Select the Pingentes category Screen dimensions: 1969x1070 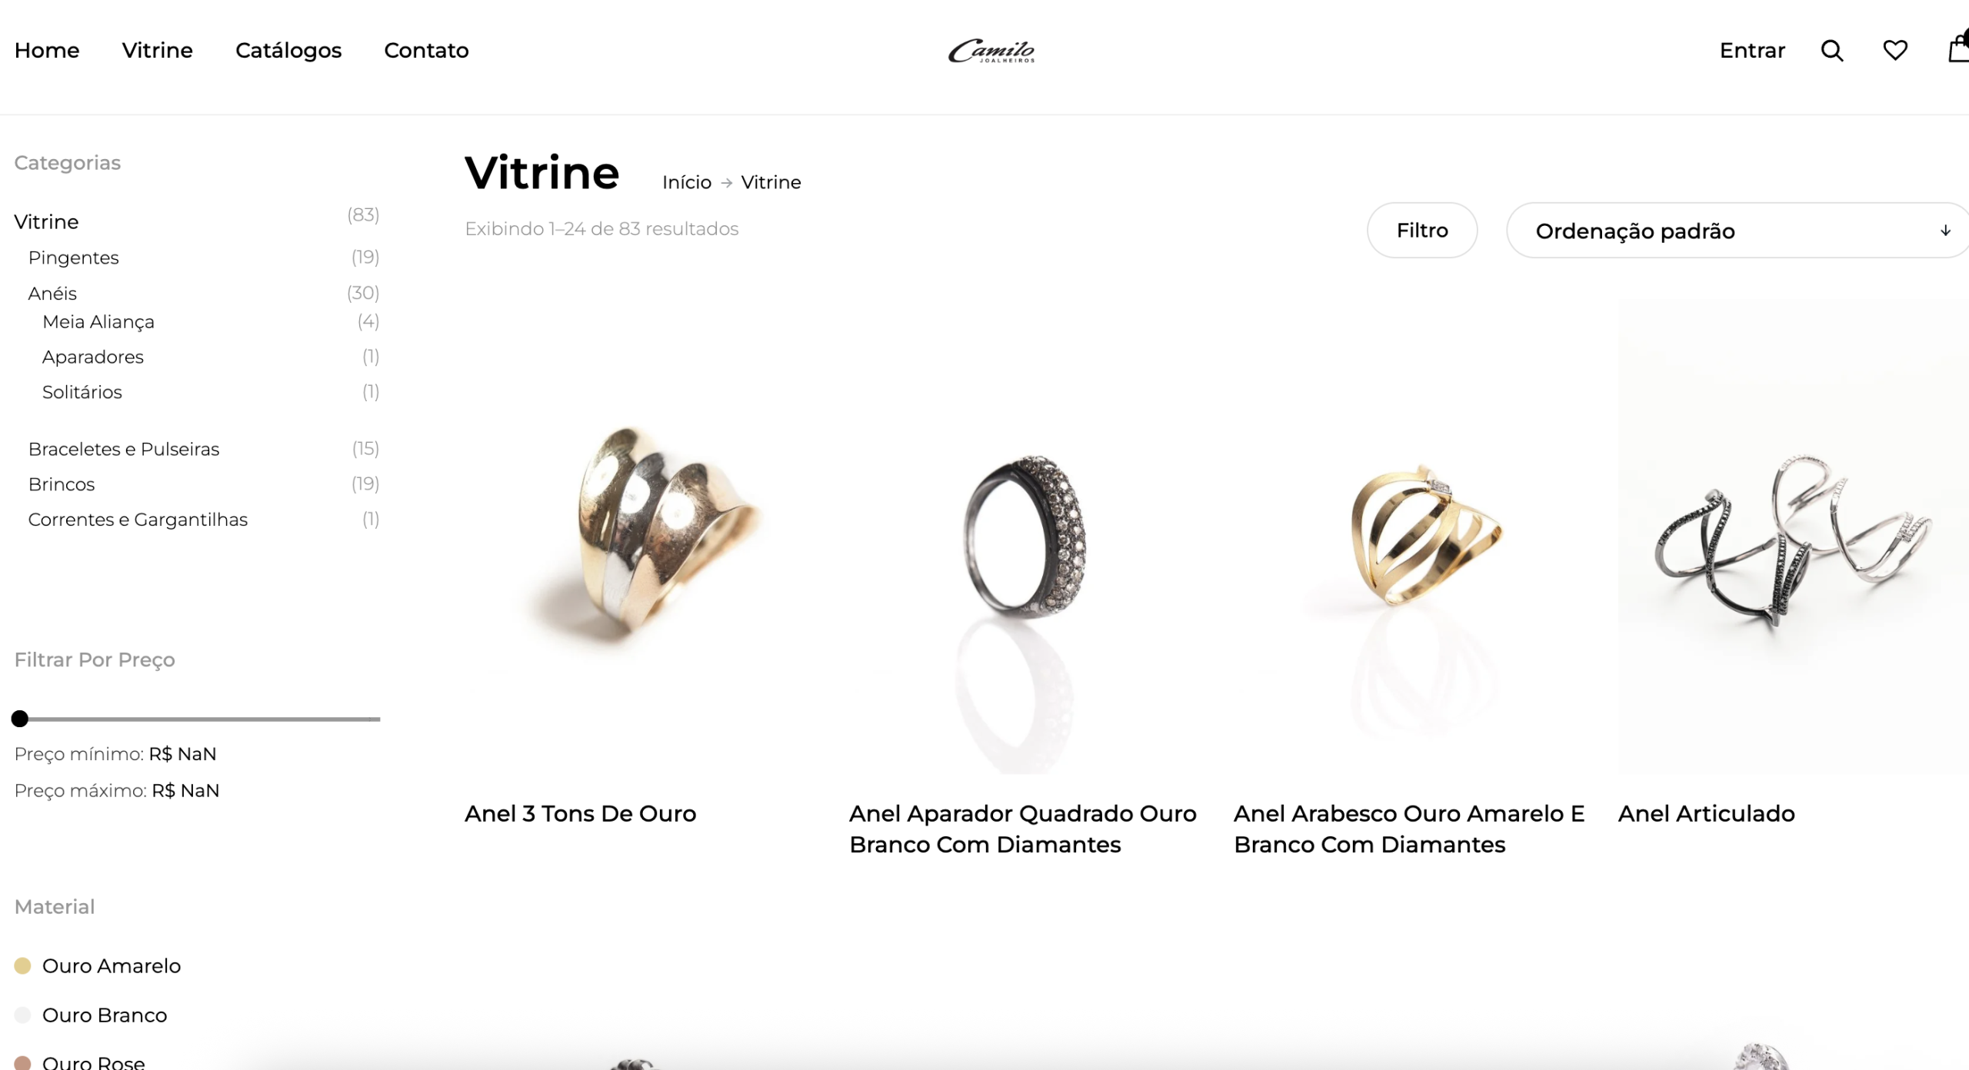click(74, 258)
